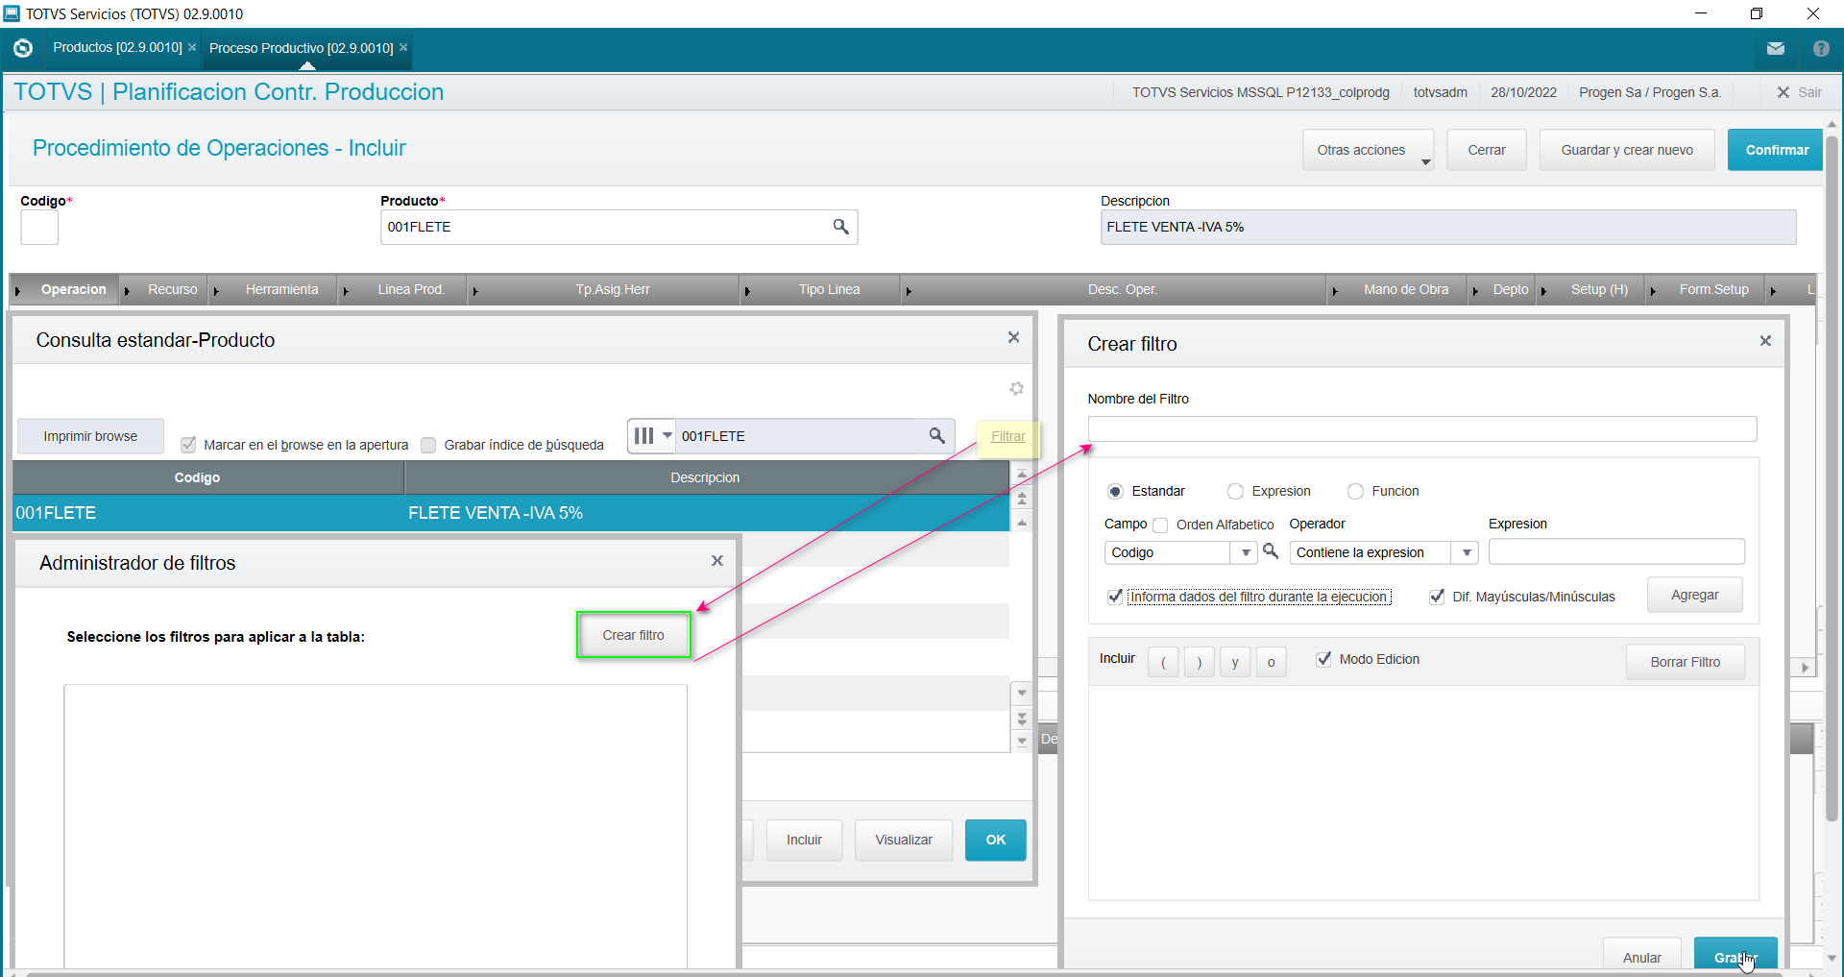Click the TOTVS home logo icon
1844x977 pixels.
click(x=23, y=48)
